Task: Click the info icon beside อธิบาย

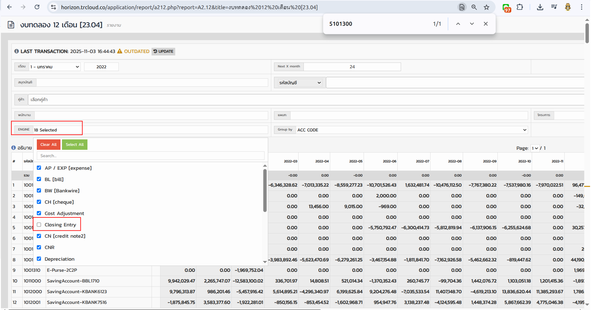Action: pos(14,148)
